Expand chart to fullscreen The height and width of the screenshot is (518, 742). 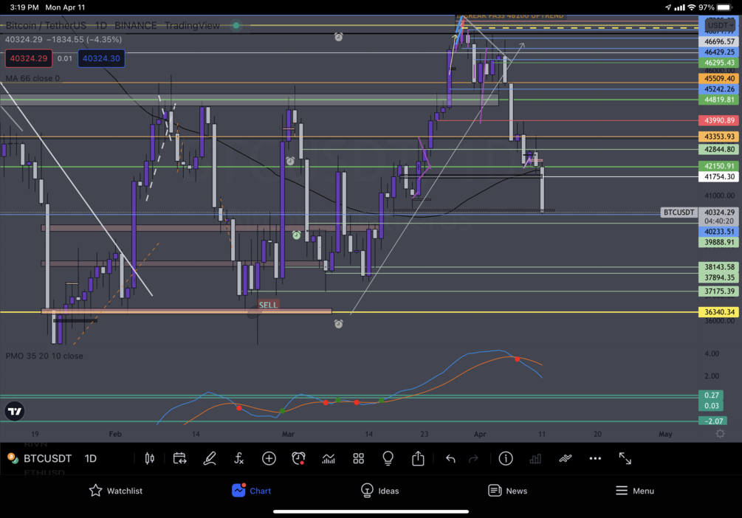click(625, 458)
